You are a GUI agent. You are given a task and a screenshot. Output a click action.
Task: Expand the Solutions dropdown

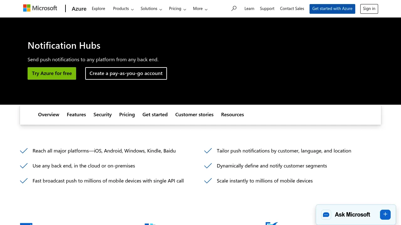tap(151, 9)
